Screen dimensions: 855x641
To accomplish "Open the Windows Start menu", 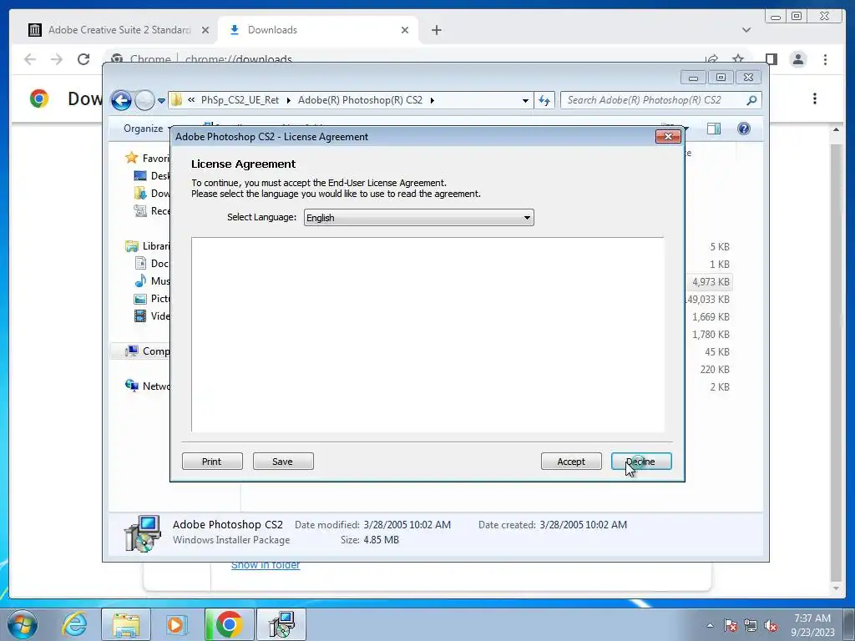I will [x=23, y=624].
